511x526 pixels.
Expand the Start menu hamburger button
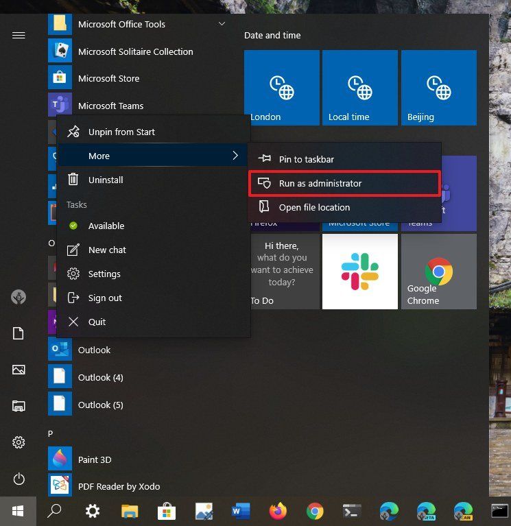(x=19, y=35)
